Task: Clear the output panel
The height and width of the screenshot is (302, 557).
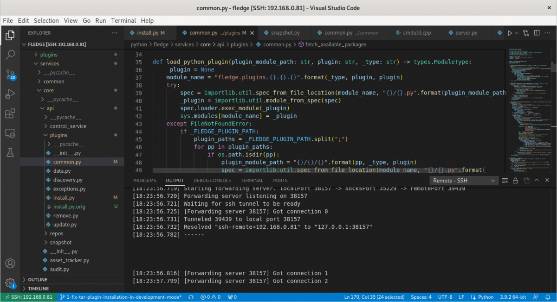Action: point(505,180)
